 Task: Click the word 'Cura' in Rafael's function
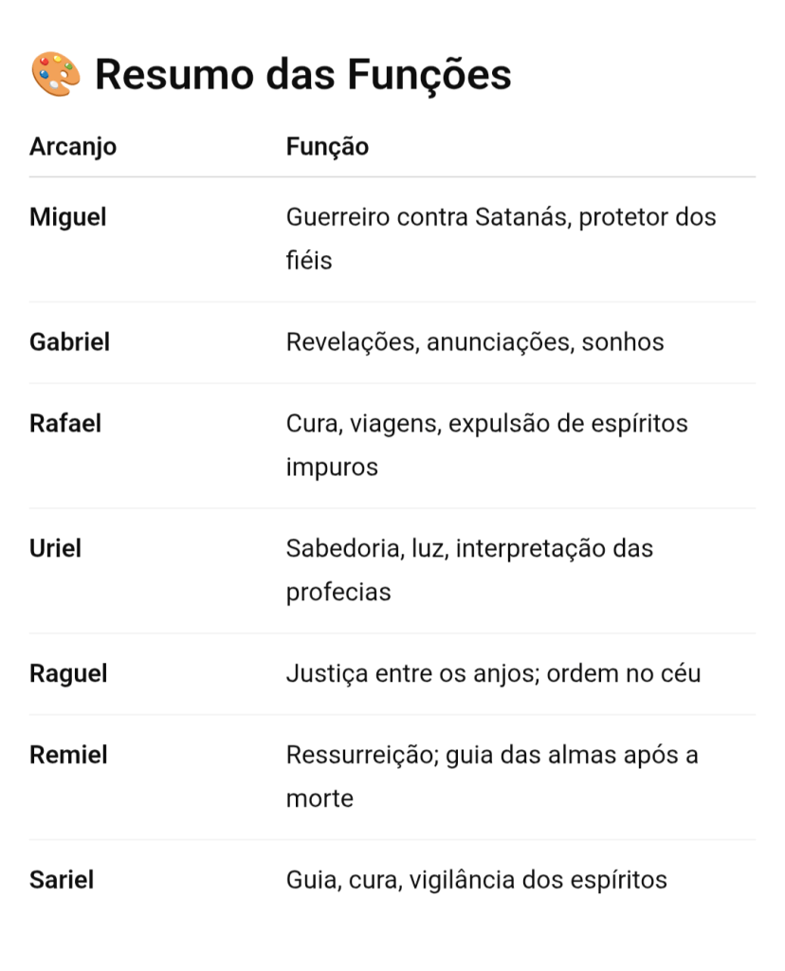[x=310, y=424]
